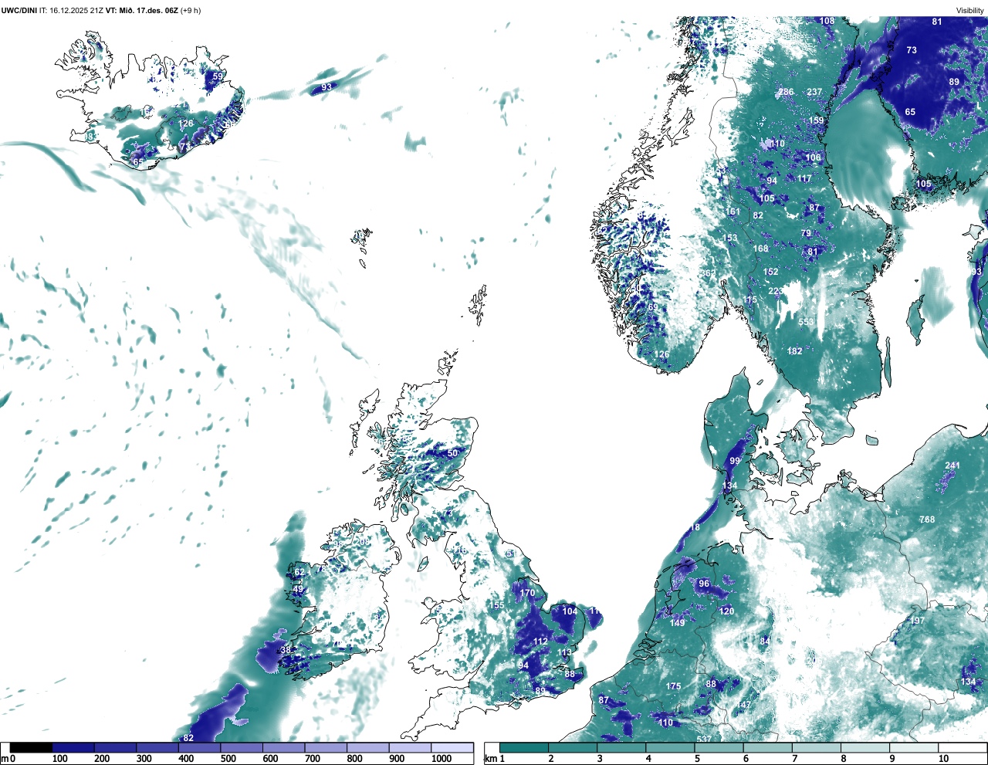
Task: Click the dark teal 1–2 km legend swatch
Action: click(x=524, y=747)
